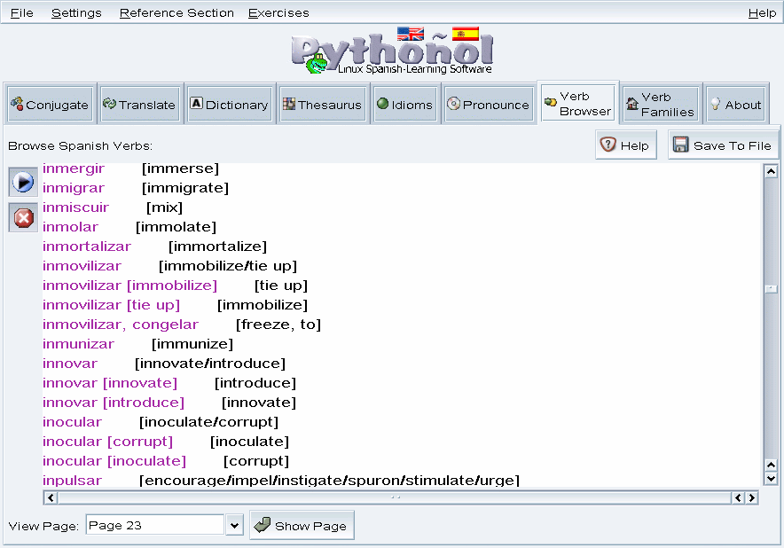Click the Save To File button

[x=722, y=145]
